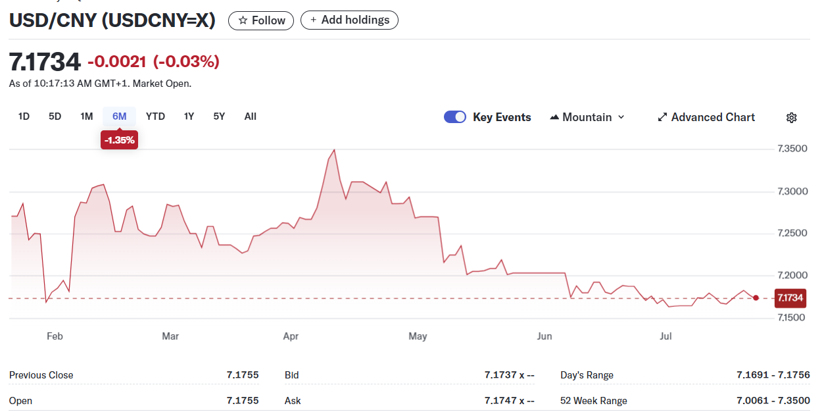Select the 5Y time range tab
The height and width of the screenshot is (414, 824).
coord(219,116)
